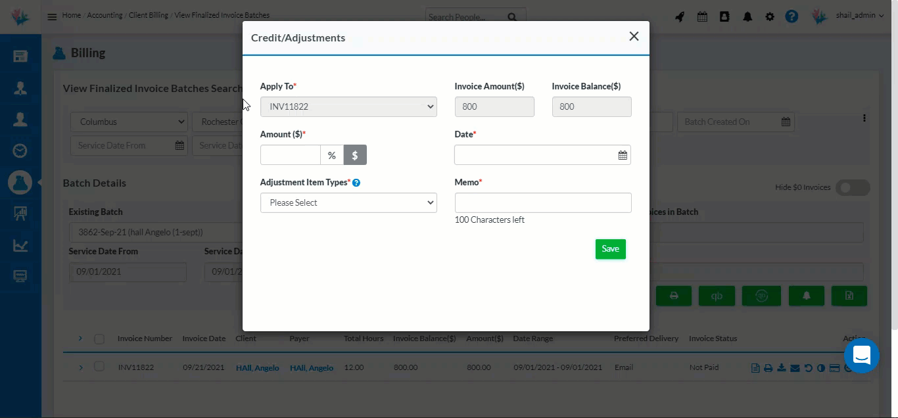Open the blue help question mark icon
Image resolution: width=898 pixels, height=418 pixels.
click(792, 16)
